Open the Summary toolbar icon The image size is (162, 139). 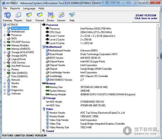pos(8,17)
